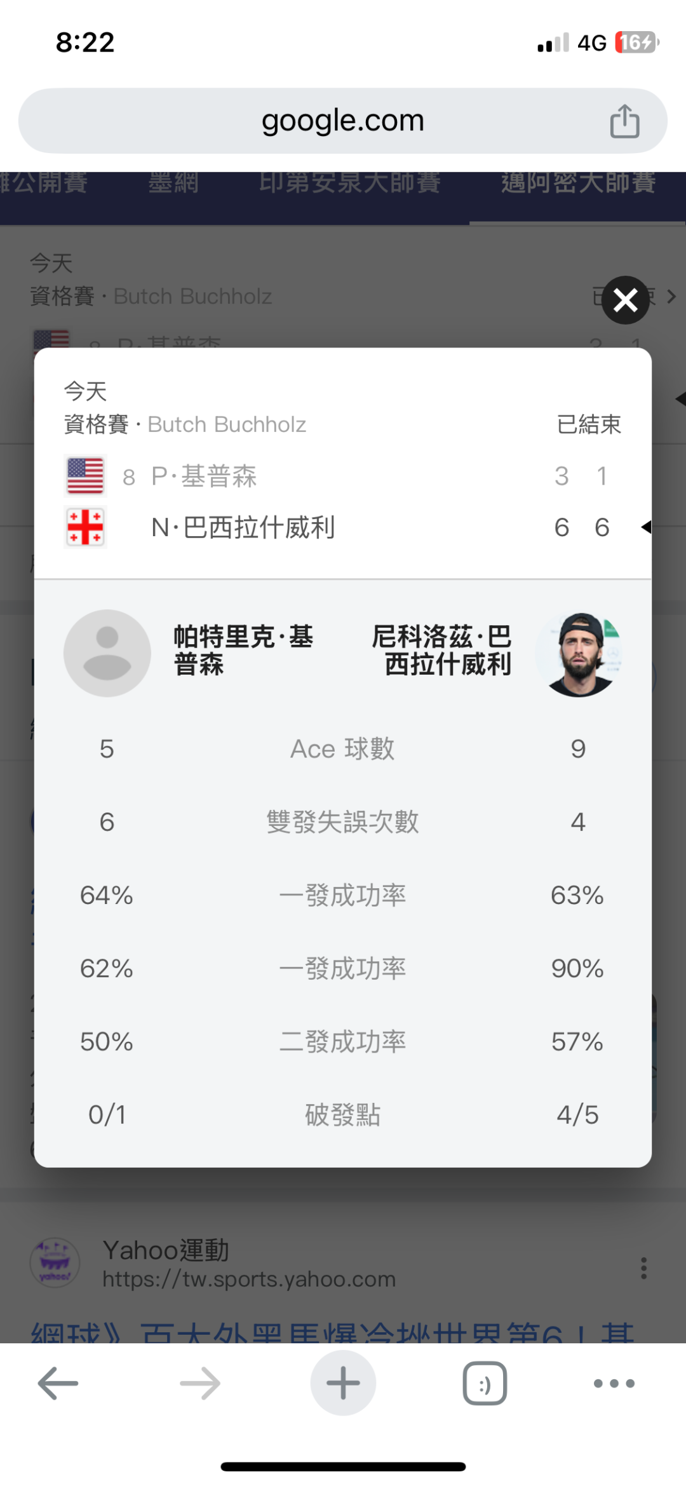Select the 墨網 tournament tab

pyautogui.click(x=173, y=183)
